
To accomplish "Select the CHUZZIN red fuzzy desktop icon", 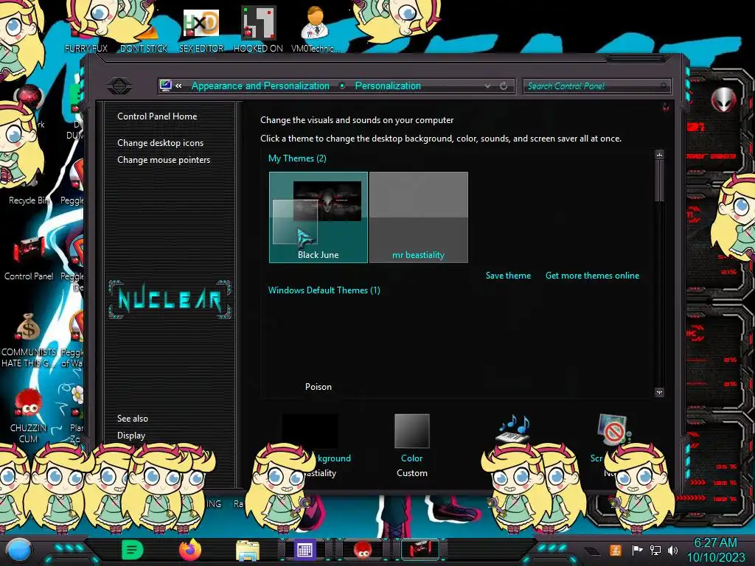I will 28,416.
